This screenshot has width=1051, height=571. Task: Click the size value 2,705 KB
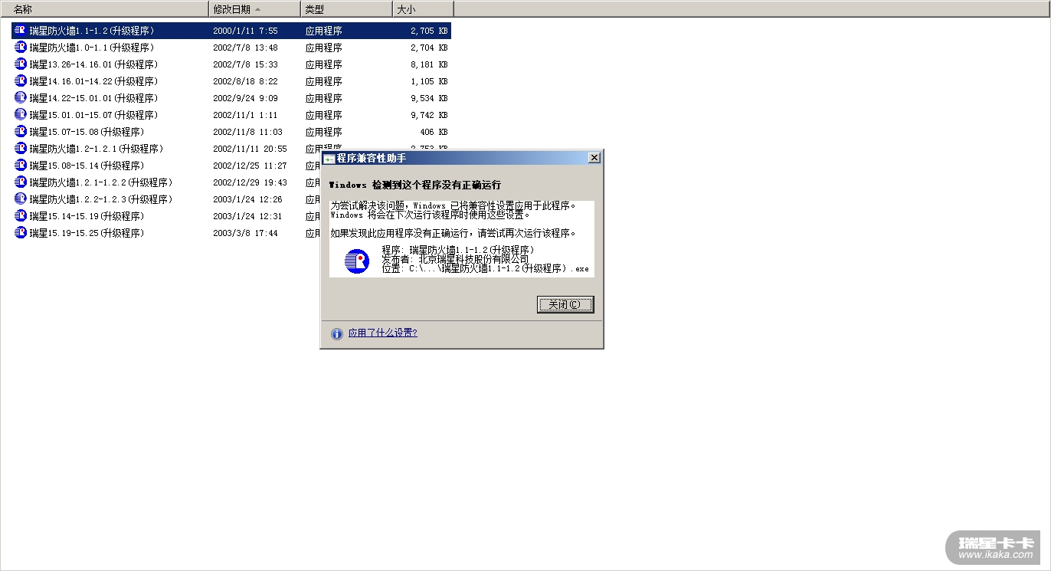click(429, 31)
